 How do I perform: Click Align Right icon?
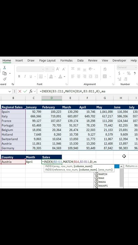(x=85, y=77)
